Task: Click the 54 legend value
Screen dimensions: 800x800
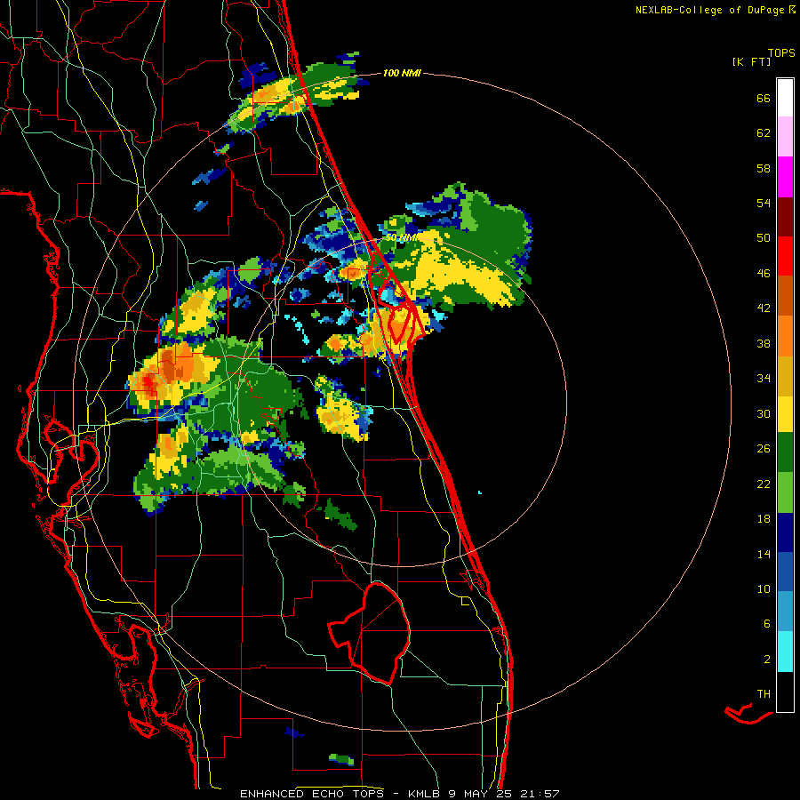Action: [764, 203]
